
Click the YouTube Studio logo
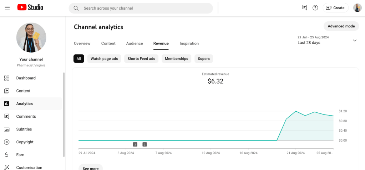tap(30, 7)
